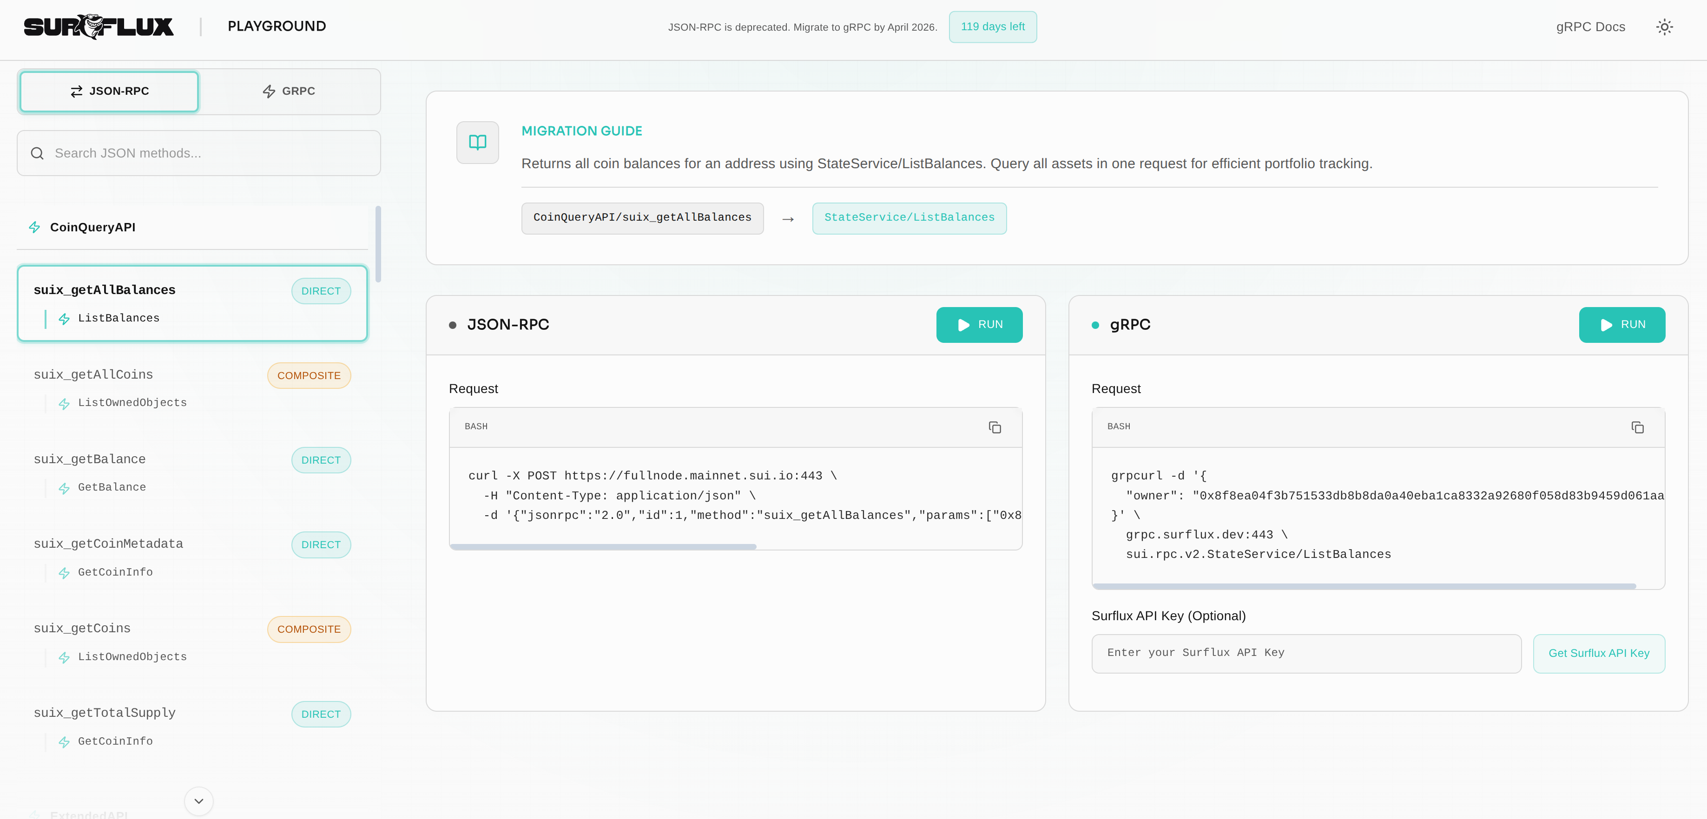This screenshot has width=1707, height=819.
Task: Click the Migration Guide book icon
Action: 477,143
